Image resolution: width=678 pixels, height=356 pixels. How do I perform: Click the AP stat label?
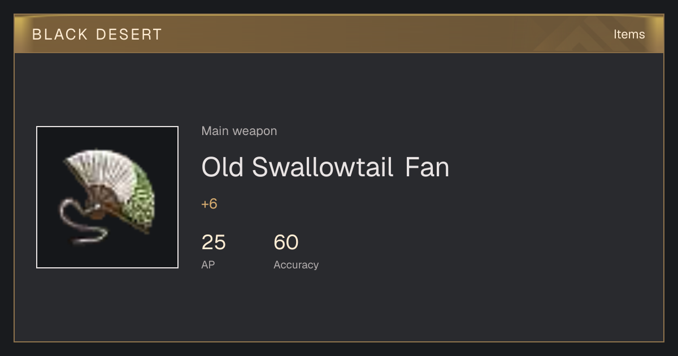(x=208, y=264)
